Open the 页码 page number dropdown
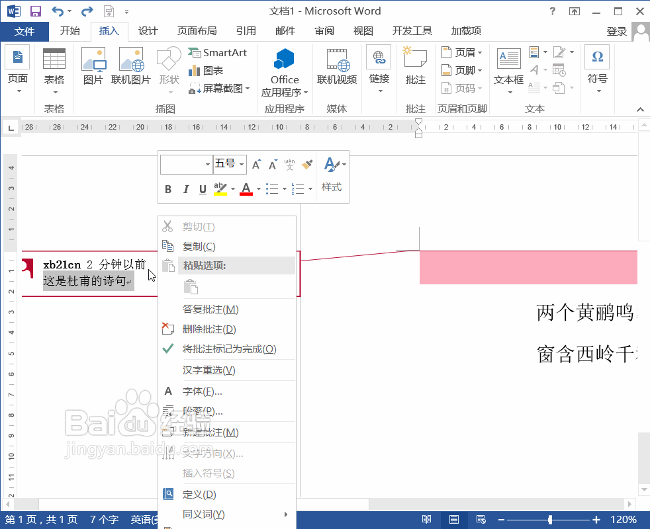Viewport: 650px width, 529px height. (465, 89)
